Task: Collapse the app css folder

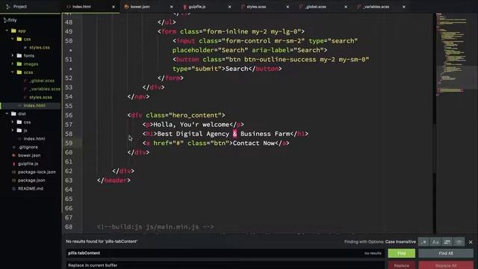Action: click(13, 39)
